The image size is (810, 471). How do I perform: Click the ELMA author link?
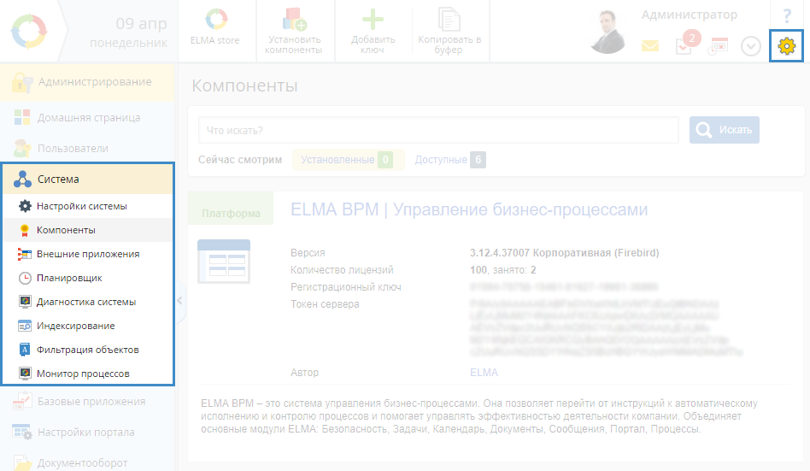[484, 372]
